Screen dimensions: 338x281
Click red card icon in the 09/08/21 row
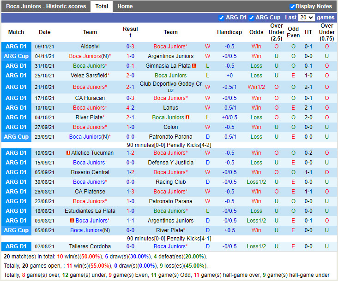[x=72, y=221]
